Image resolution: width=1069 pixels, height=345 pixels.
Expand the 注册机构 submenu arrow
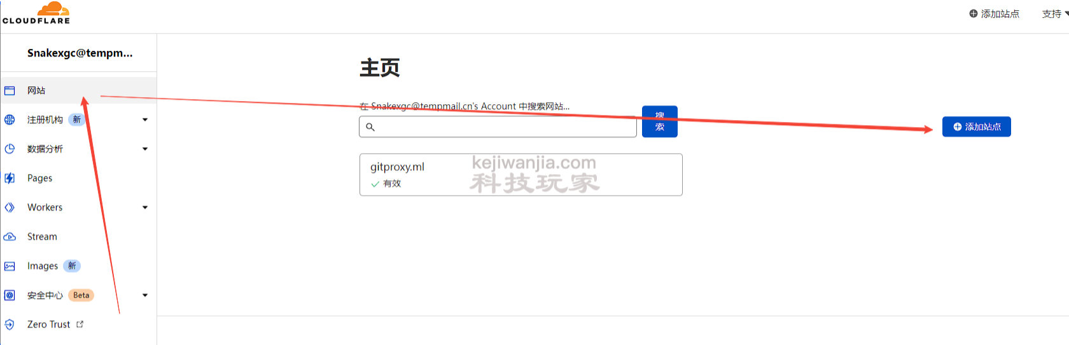145,119
